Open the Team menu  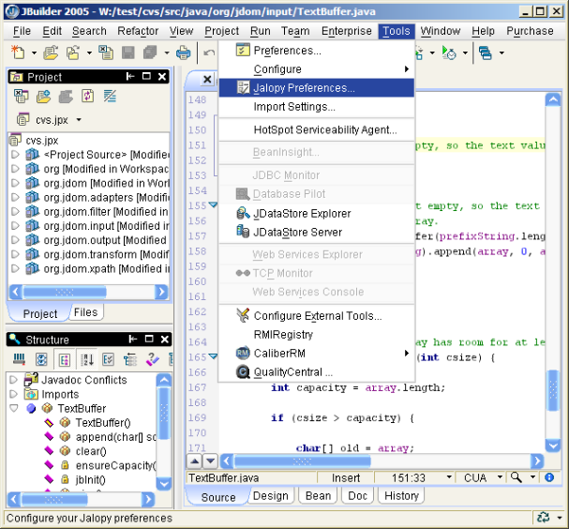coord(295,31)
